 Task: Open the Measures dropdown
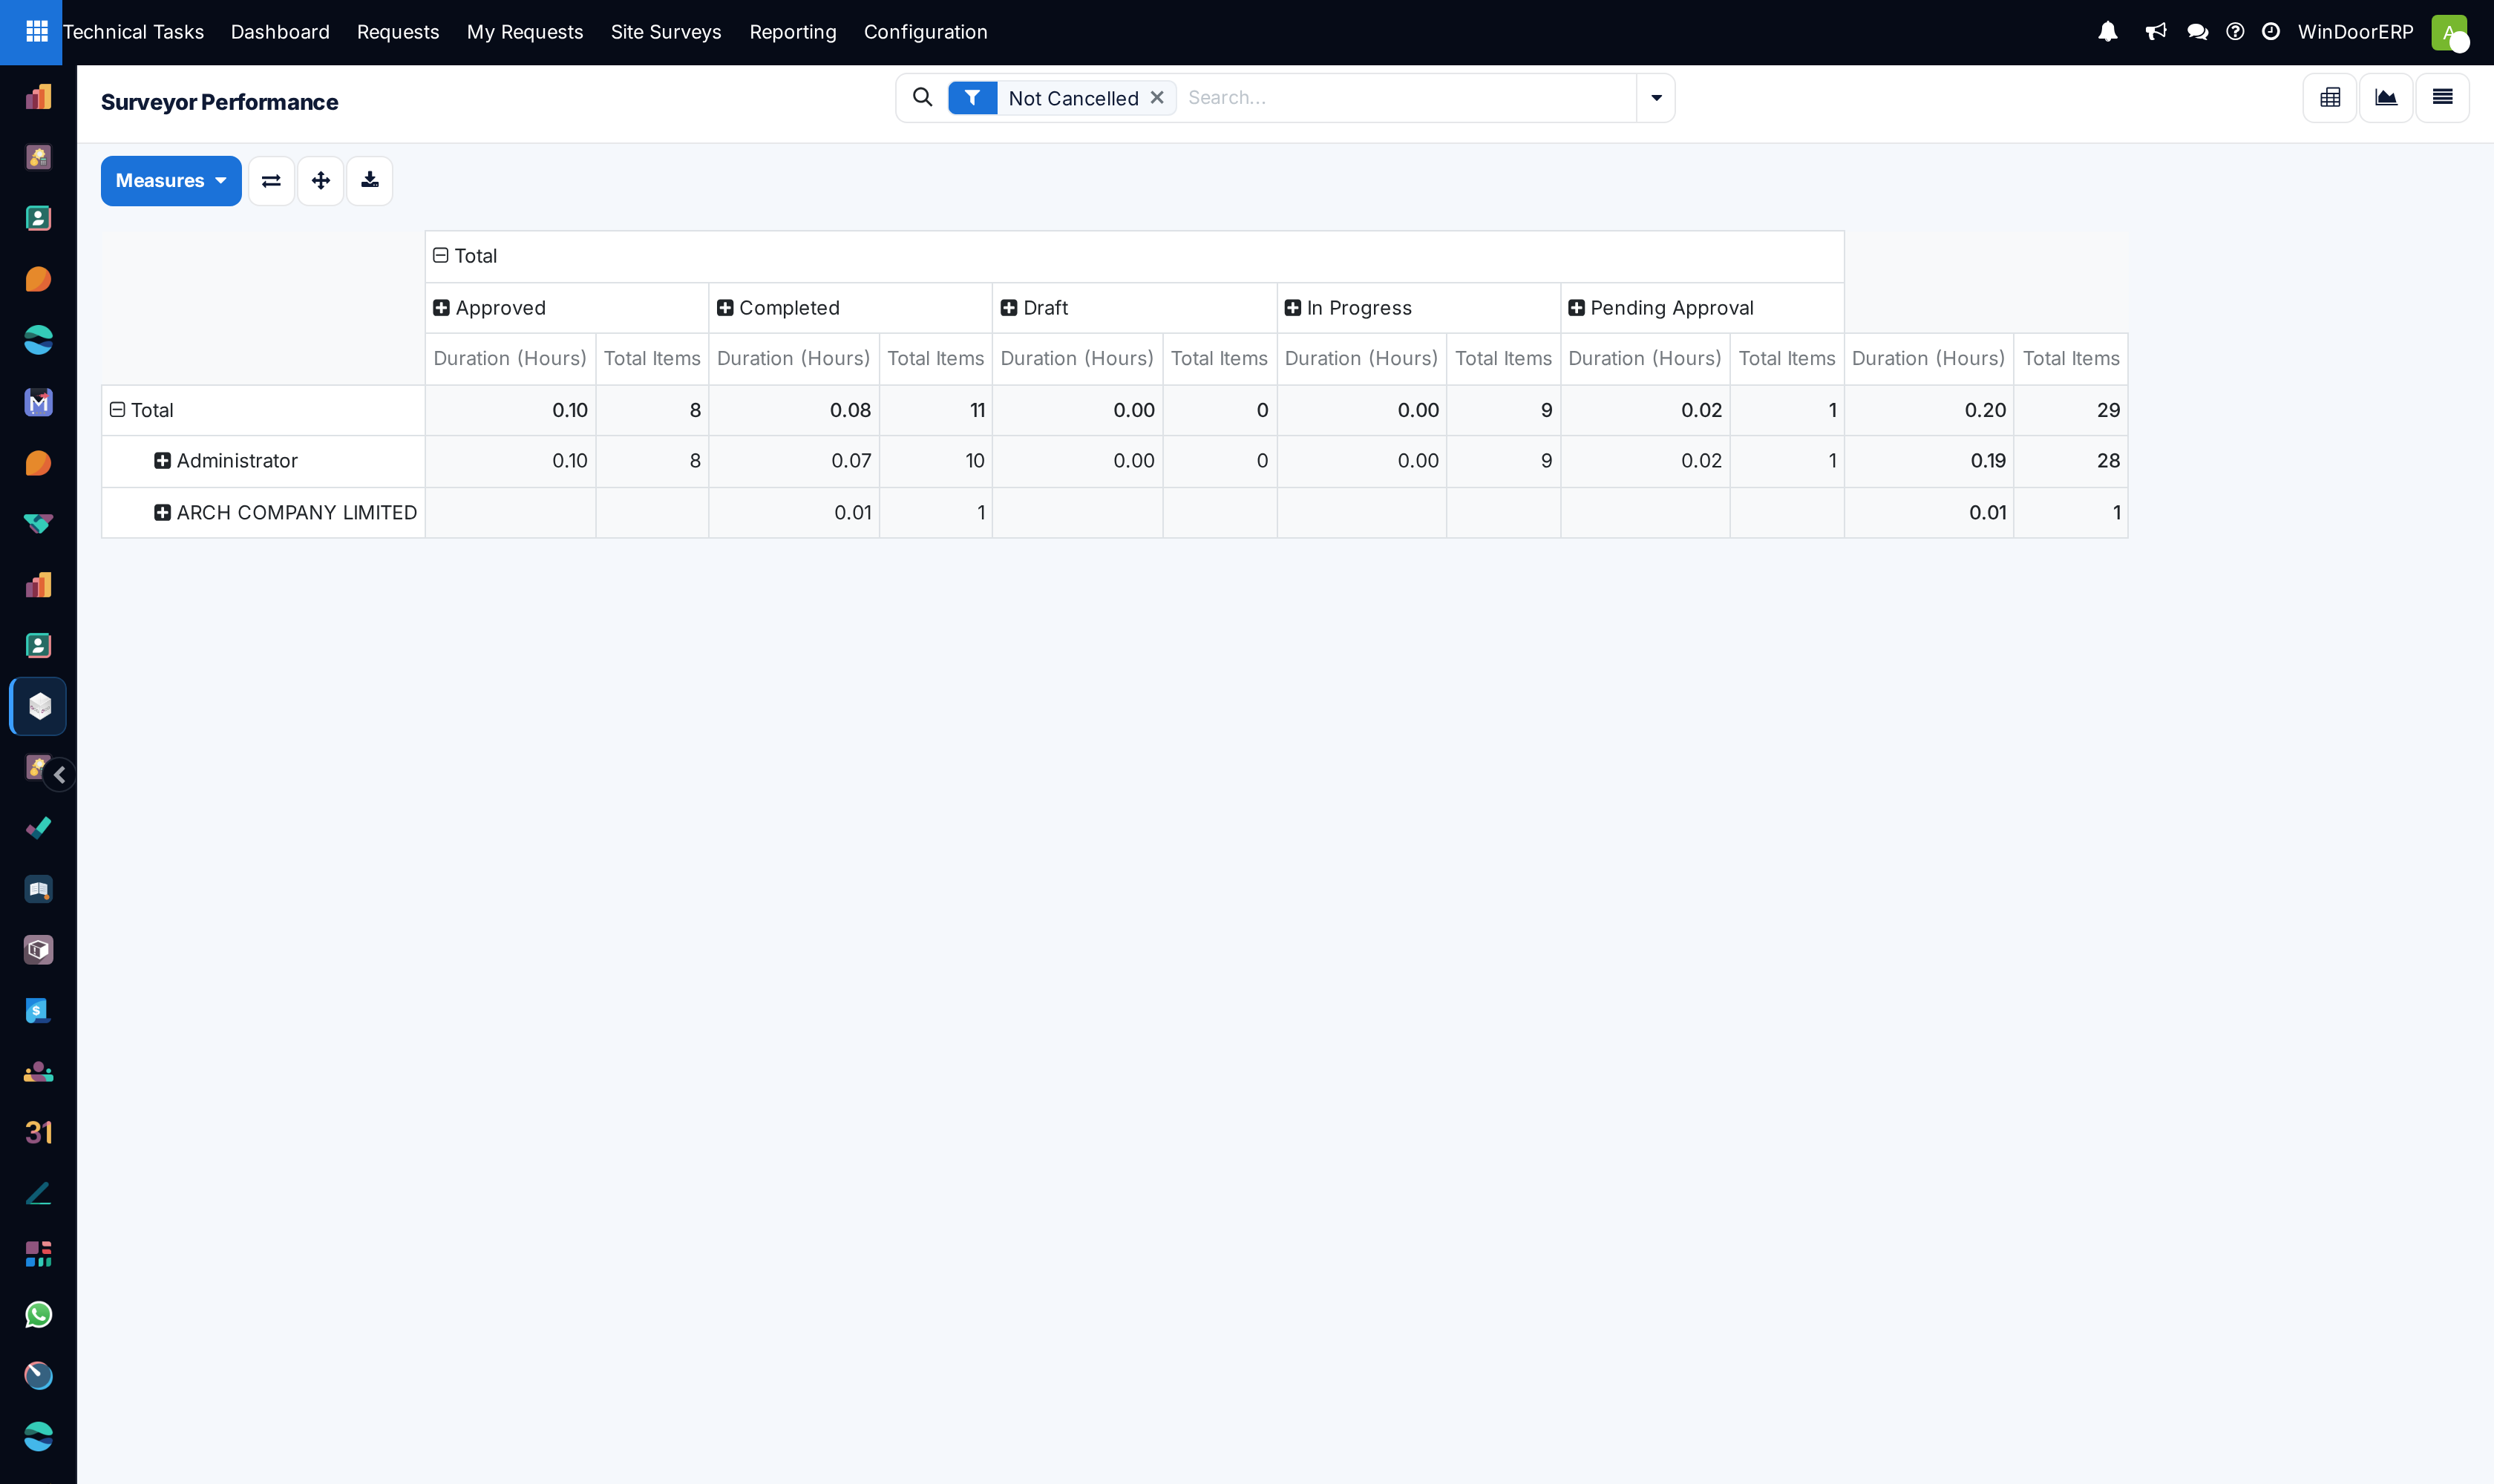tap(171, 181)
